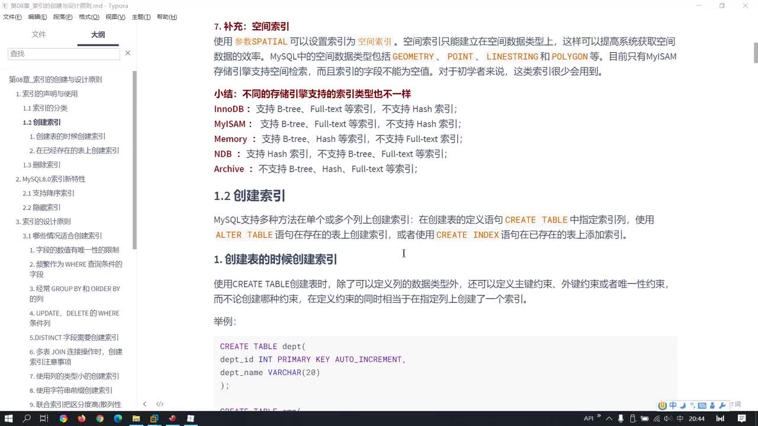Screen dimensions: 758x426
Task: Launch Firefox from the taskbar
Action: [x=81, y=418]
